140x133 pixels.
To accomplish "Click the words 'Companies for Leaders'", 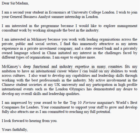I will coord(20,107).
